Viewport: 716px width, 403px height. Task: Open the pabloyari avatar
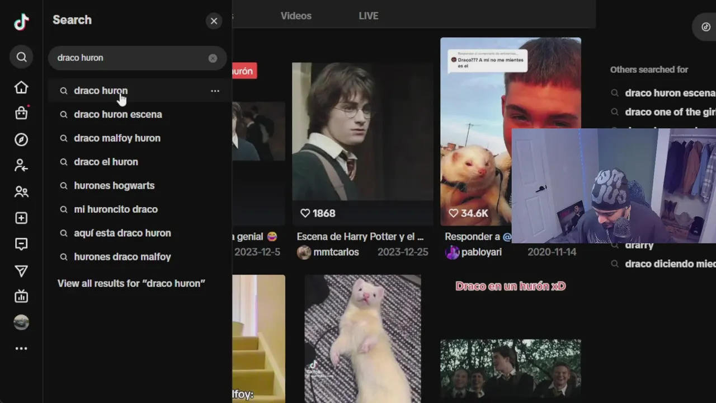point(452,252)
